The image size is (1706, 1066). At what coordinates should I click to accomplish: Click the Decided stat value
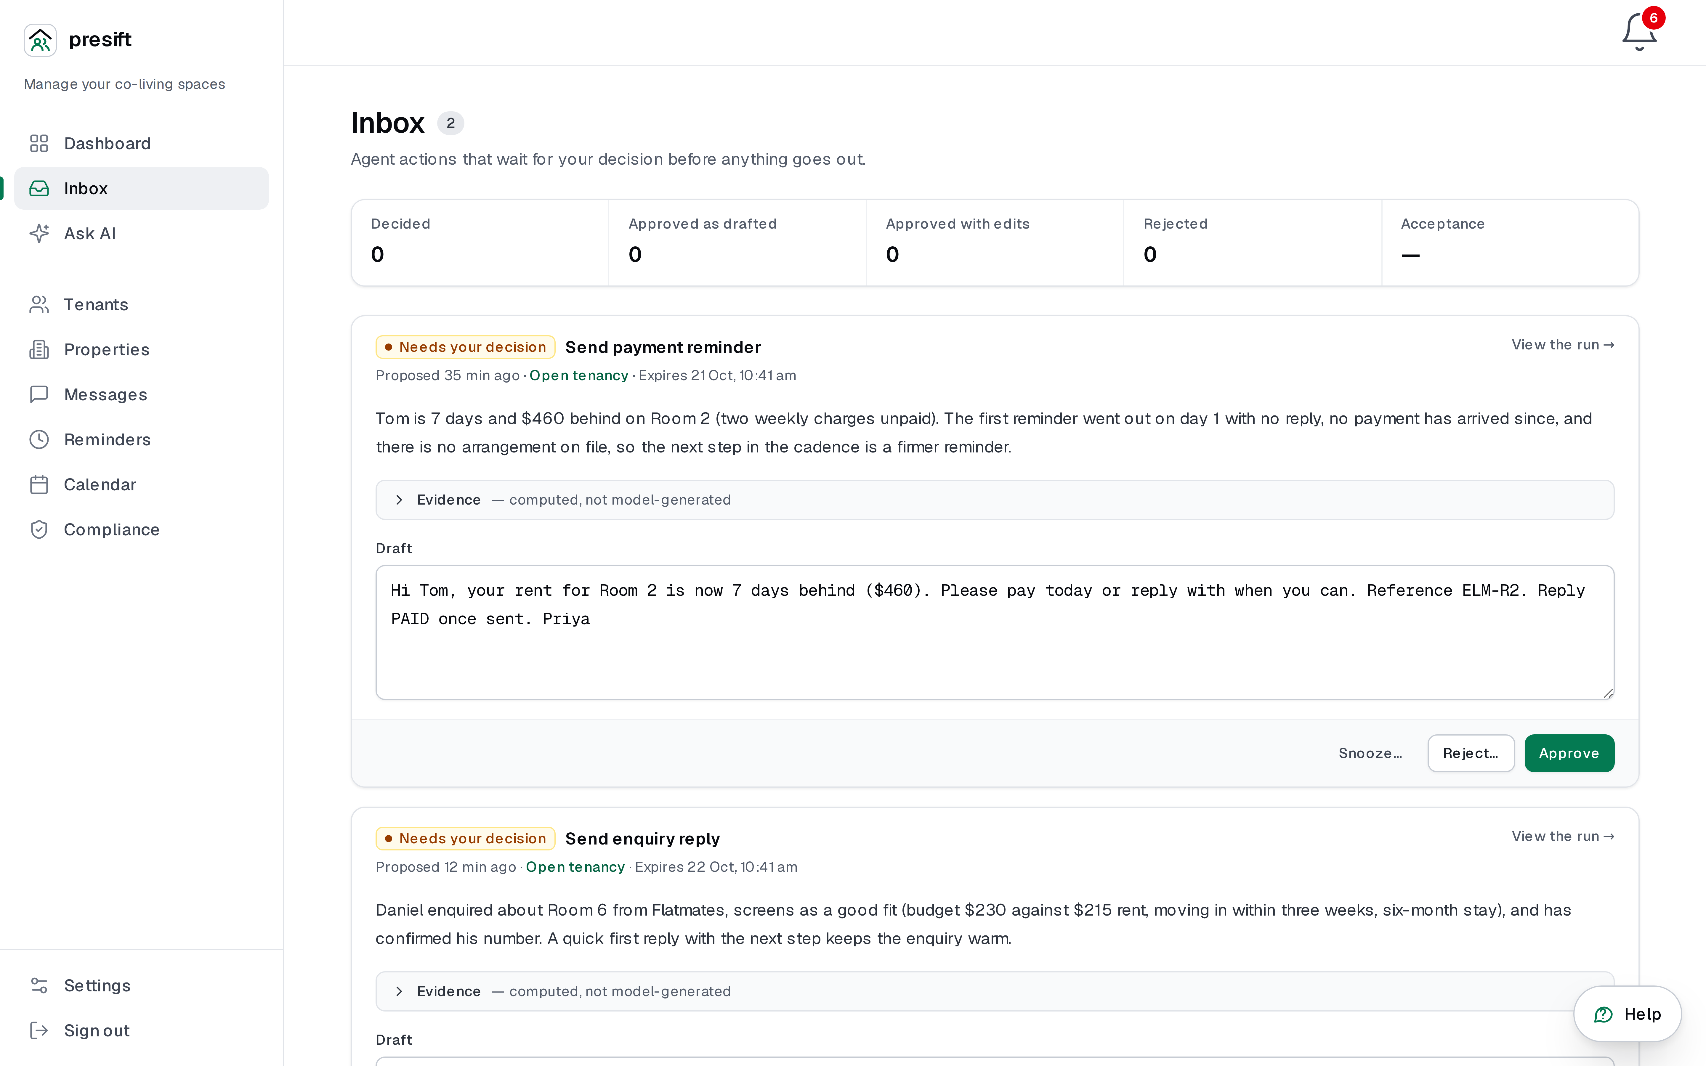pyautogui.click(x=377, y=255)
